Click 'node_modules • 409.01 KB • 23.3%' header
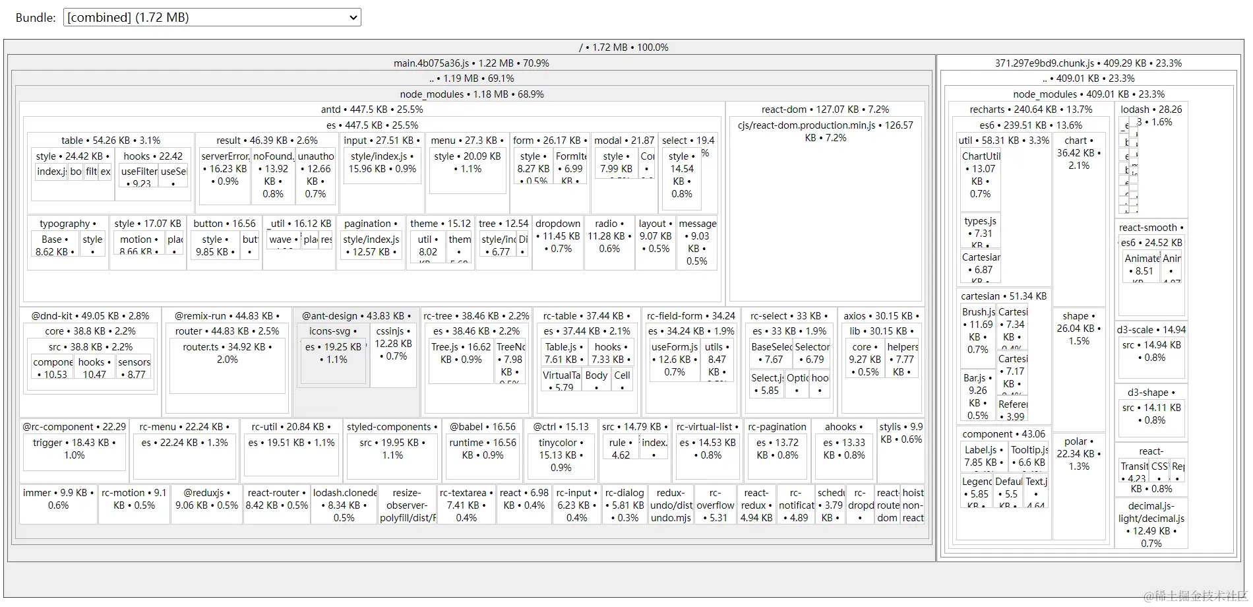This screenshot has width=1253, height=607. (x=1089, y=94)
